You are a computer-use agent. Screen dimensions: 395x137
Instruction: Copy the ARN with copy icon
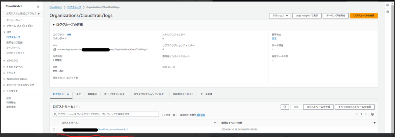point(55,50)
